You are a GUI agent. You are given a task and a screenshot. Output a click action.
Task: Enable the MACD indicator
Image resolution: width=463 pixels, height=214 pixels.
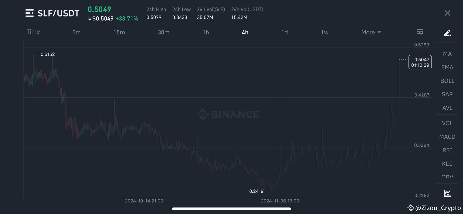(x=447, y=137)
